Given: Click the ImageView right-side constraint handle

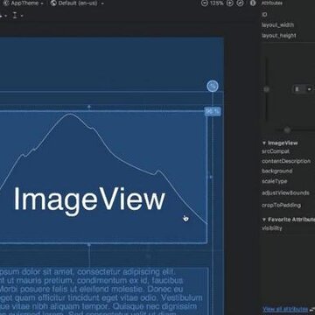Looking at the screenshot, I should [x=211, y=177].
